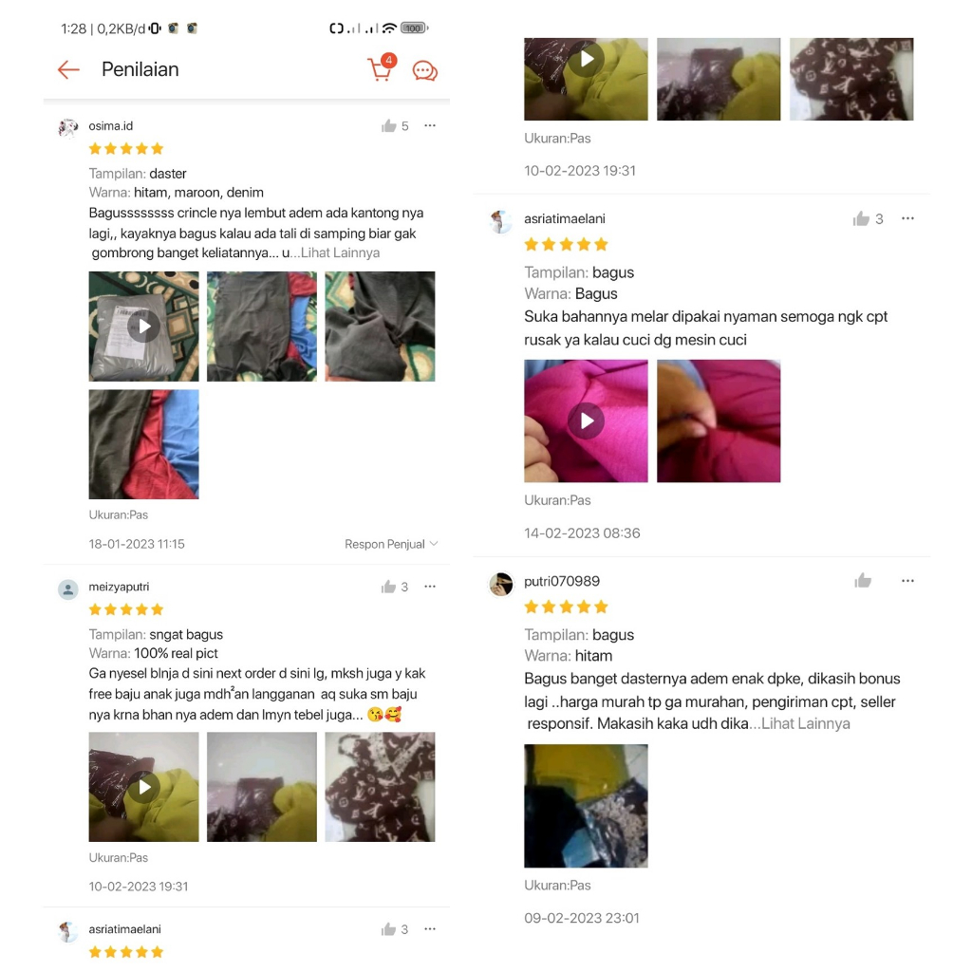Open more options for osima.id's review
Viewport: 972px width, 972px height.
(430, 125)
